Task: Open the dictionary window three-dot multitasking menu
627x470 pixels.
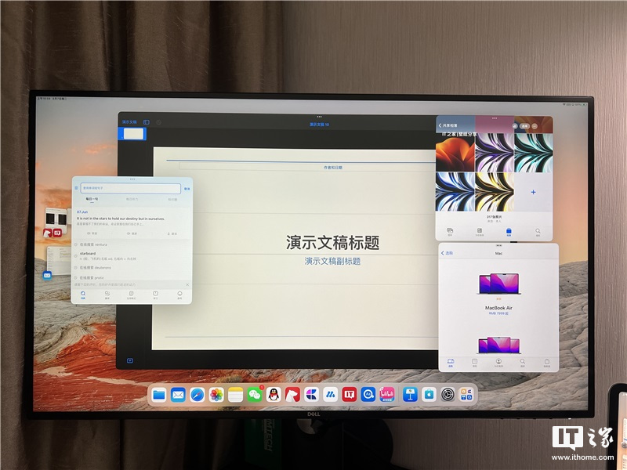Action: click(x=132, y=179)
